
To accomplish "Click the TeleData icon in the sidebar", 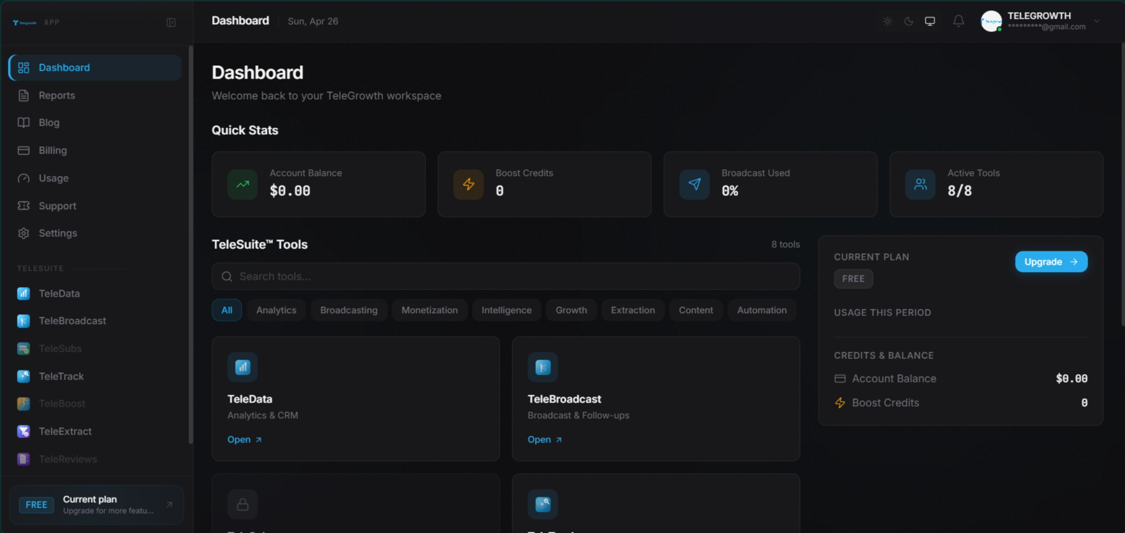I will click(24, 294).
